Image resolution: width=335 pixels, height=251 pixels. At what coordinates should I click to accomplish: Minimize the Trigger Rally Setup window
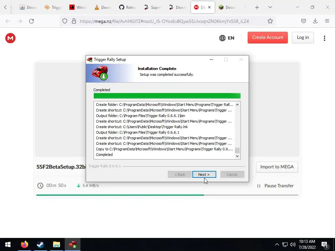211,59
